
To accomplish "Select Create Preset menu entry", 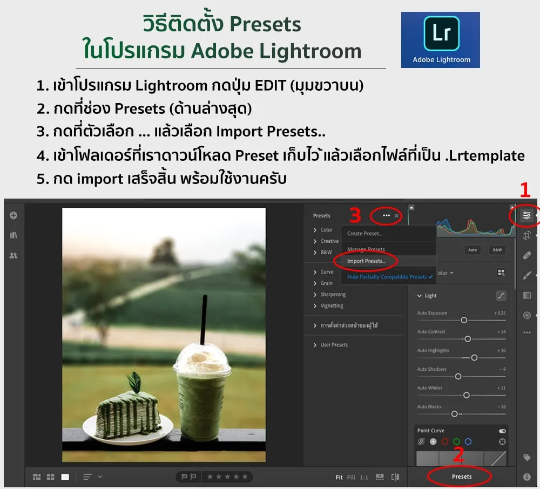I will (364, 234).
